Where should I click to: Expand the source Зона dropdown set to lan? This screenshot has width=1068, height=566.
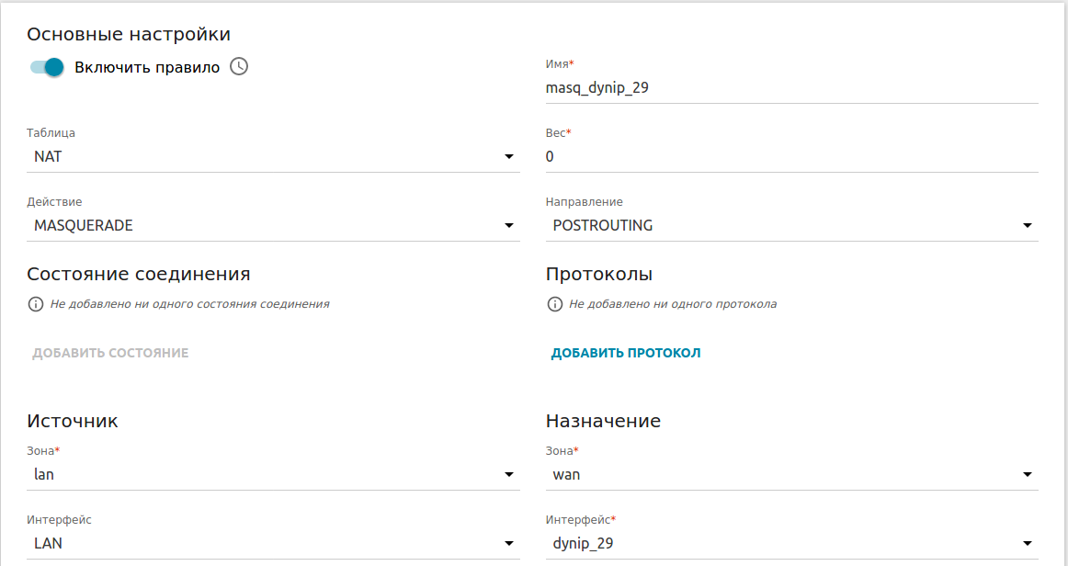tap(272, 475)
